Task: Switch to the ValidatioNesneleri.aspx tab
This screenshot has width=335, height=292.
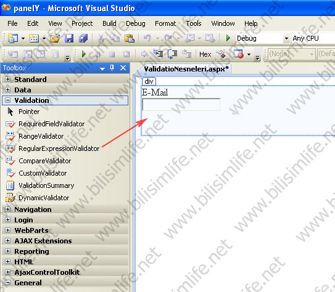Action: [186, 69]
